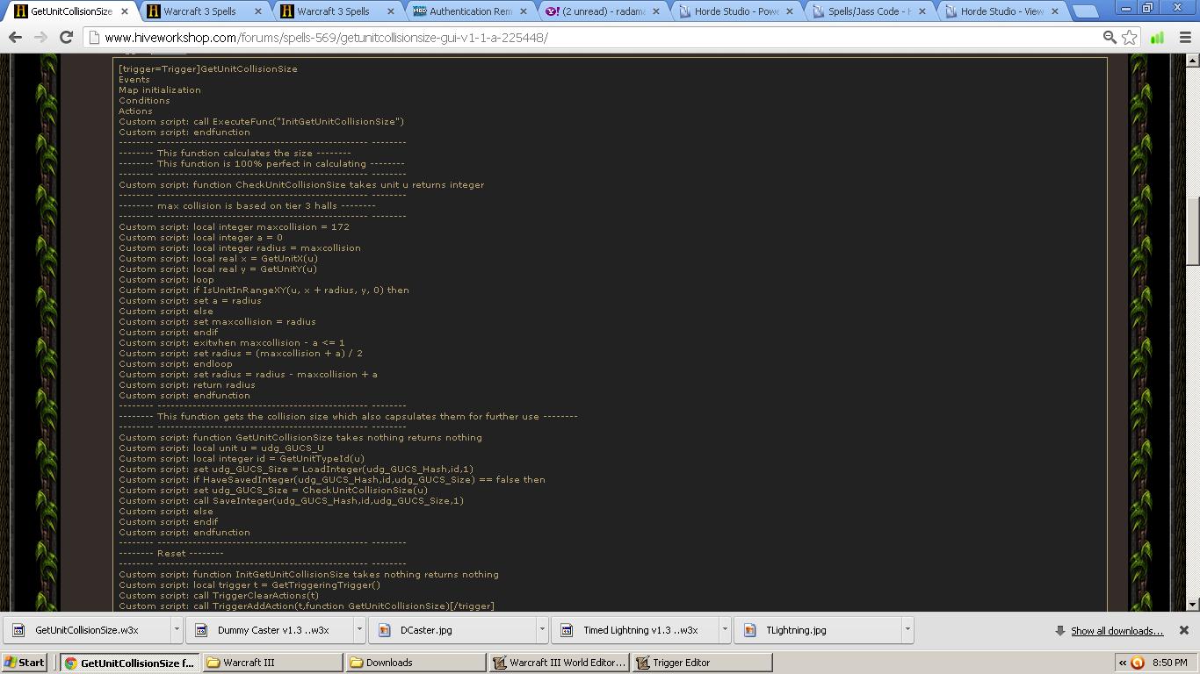
Task: Open options arrow for GetUnitCollisionSize.w3x download
Action: coord(177,630)
